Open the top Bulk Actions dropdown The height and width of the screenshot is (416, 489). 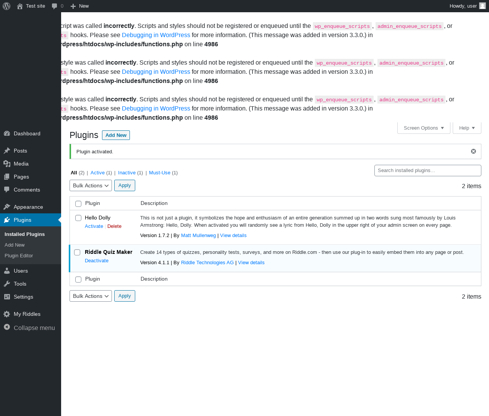(91, 185)
